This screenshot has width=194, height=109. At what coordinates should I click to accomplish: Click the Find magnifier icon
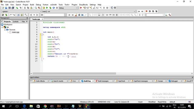36,8
